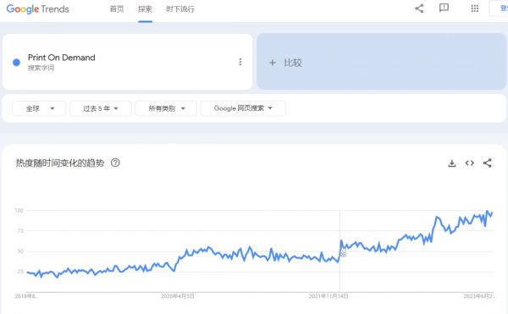Image resolution: width=508 pixels, height=314 pixels.
Task: Expand the 全球 region dropdown
Action: coord(39,108)
